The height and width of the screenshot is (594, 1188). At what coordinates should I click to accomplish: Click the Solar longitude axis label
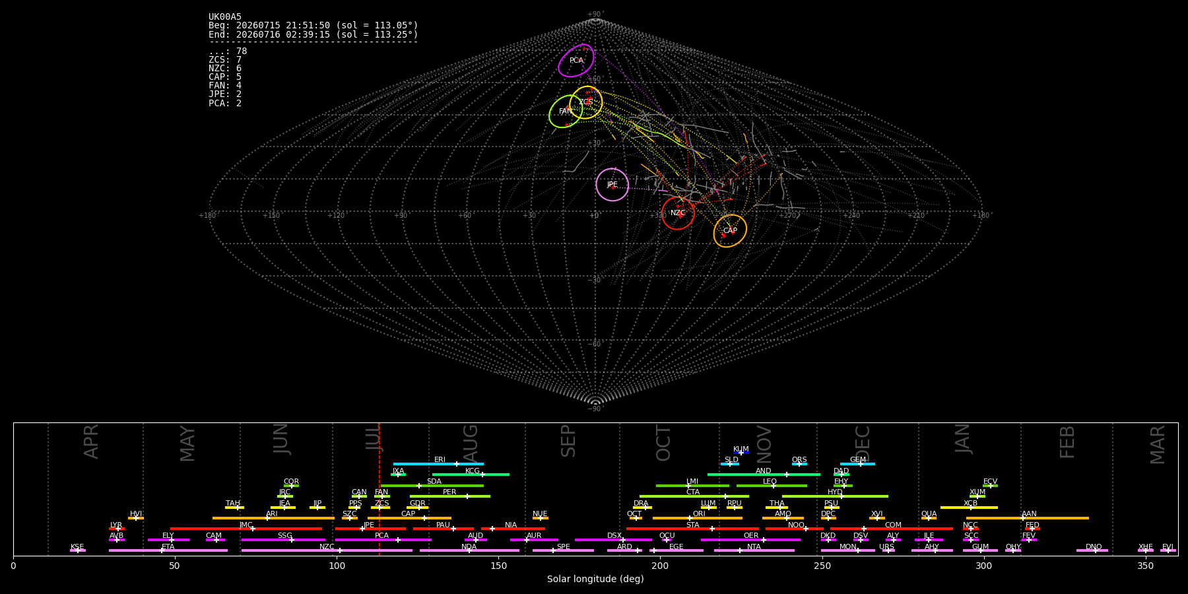pos(595,579)
